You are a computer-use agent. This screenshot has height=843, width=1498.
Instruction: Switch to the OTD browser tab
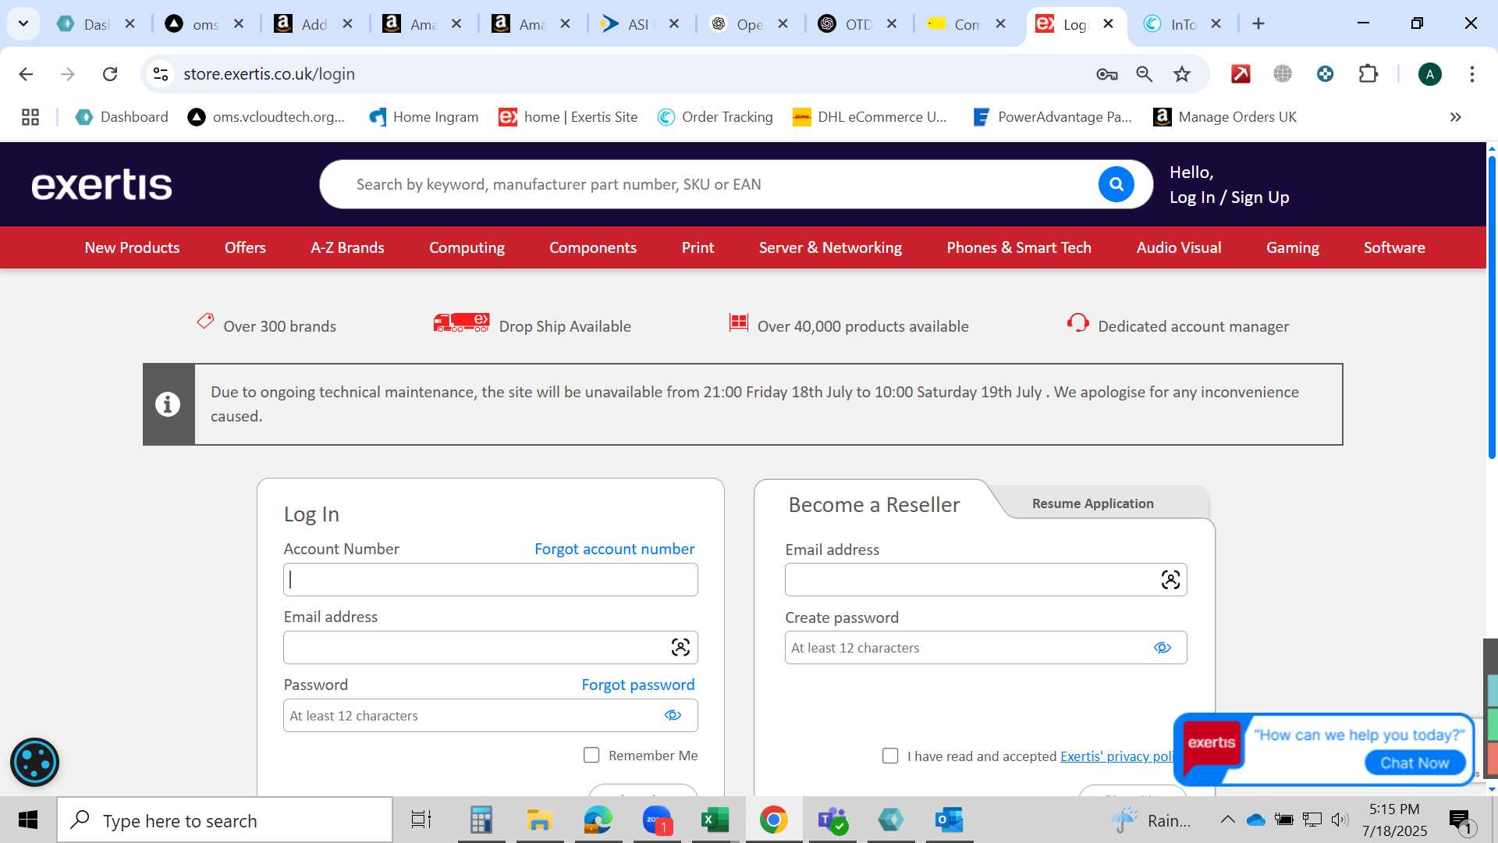pyautogui.click(x=857, y=24)
